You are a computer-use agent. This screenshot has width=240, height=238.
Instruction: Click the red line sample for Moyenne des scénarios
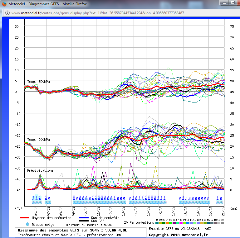click(24, 218)
